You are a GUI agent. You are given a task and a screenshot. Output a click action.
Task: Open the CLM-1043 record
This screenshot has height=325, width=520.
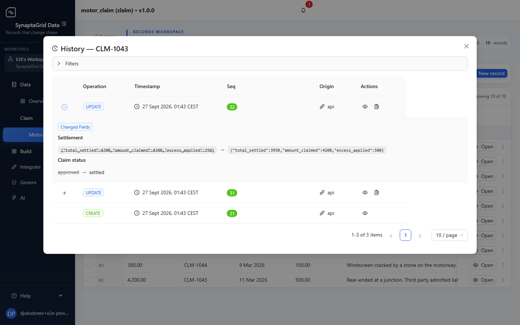(483, 280)
